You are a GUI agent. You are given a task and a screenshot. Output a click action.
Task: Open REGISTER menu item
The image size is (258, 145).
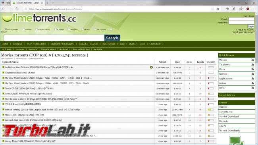pos(109,44)
